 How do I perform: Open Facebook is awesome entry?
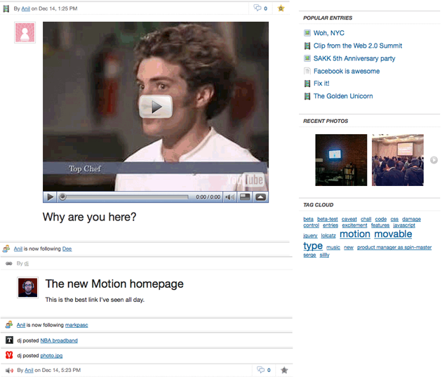(x=347, y=71)
